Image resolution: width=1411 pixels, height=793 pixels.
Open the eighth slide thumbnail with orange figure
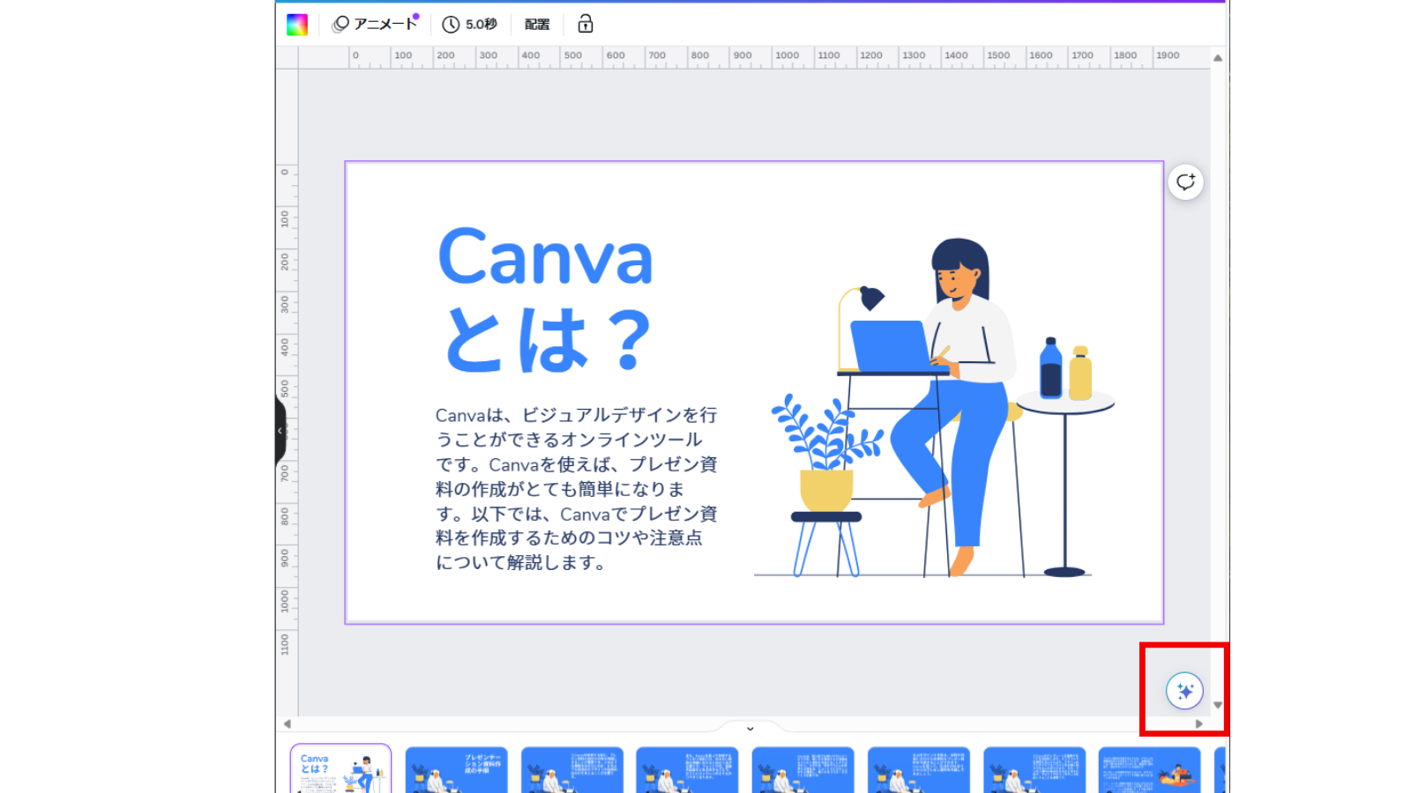(x=1150, y=770)
